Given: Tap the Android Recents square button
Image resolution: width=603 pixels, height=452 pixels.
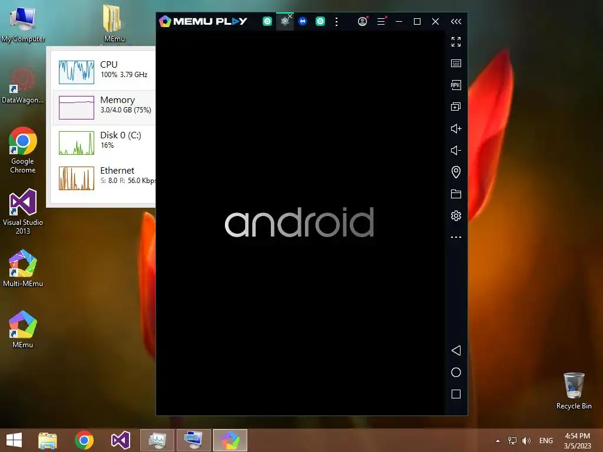Looking at the screenshot, I should pyautogui.click(x=456, y=394).
